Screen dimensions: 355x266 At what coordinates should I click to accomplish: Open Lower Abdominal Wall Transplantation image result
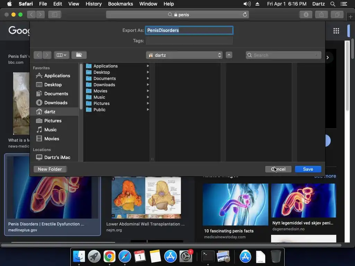pos(146,205)
